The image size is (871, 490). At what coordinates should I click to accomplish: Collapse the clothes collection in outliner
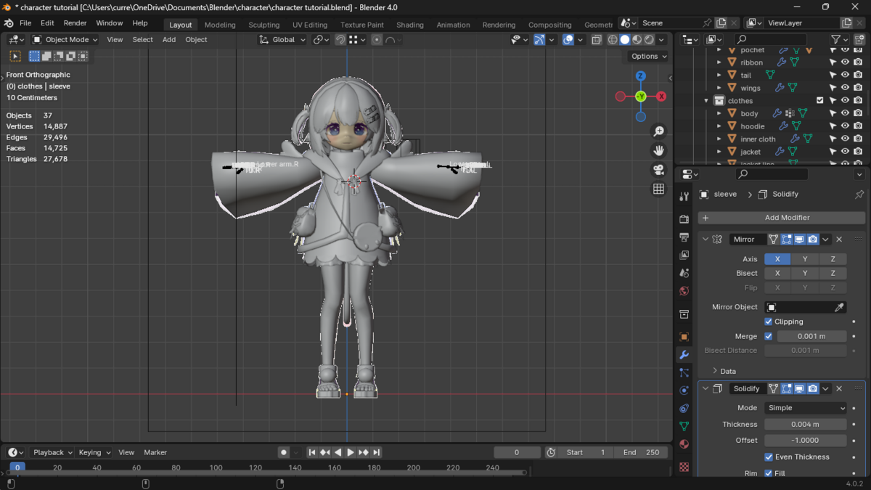tap(706, 101)
